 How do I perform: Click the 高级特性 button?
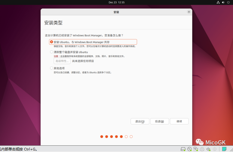62,61
